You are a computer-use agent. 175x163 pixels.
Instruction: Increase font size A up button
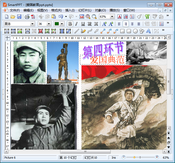coord(104,24)
